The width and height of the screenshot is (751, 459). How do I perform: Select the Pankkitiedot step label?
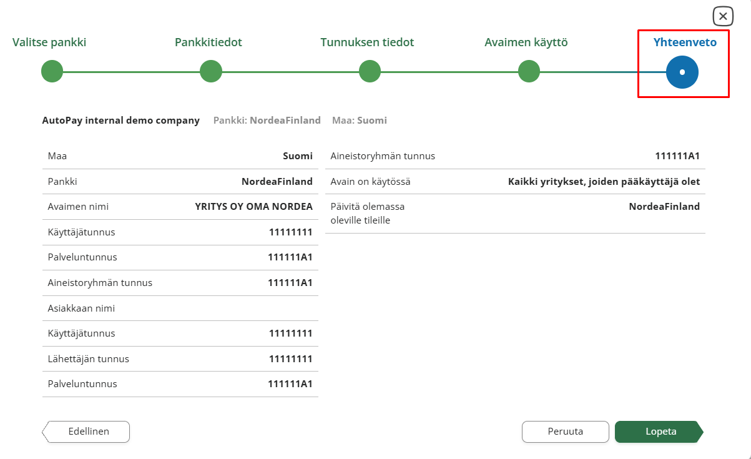[x=208, y=42]
